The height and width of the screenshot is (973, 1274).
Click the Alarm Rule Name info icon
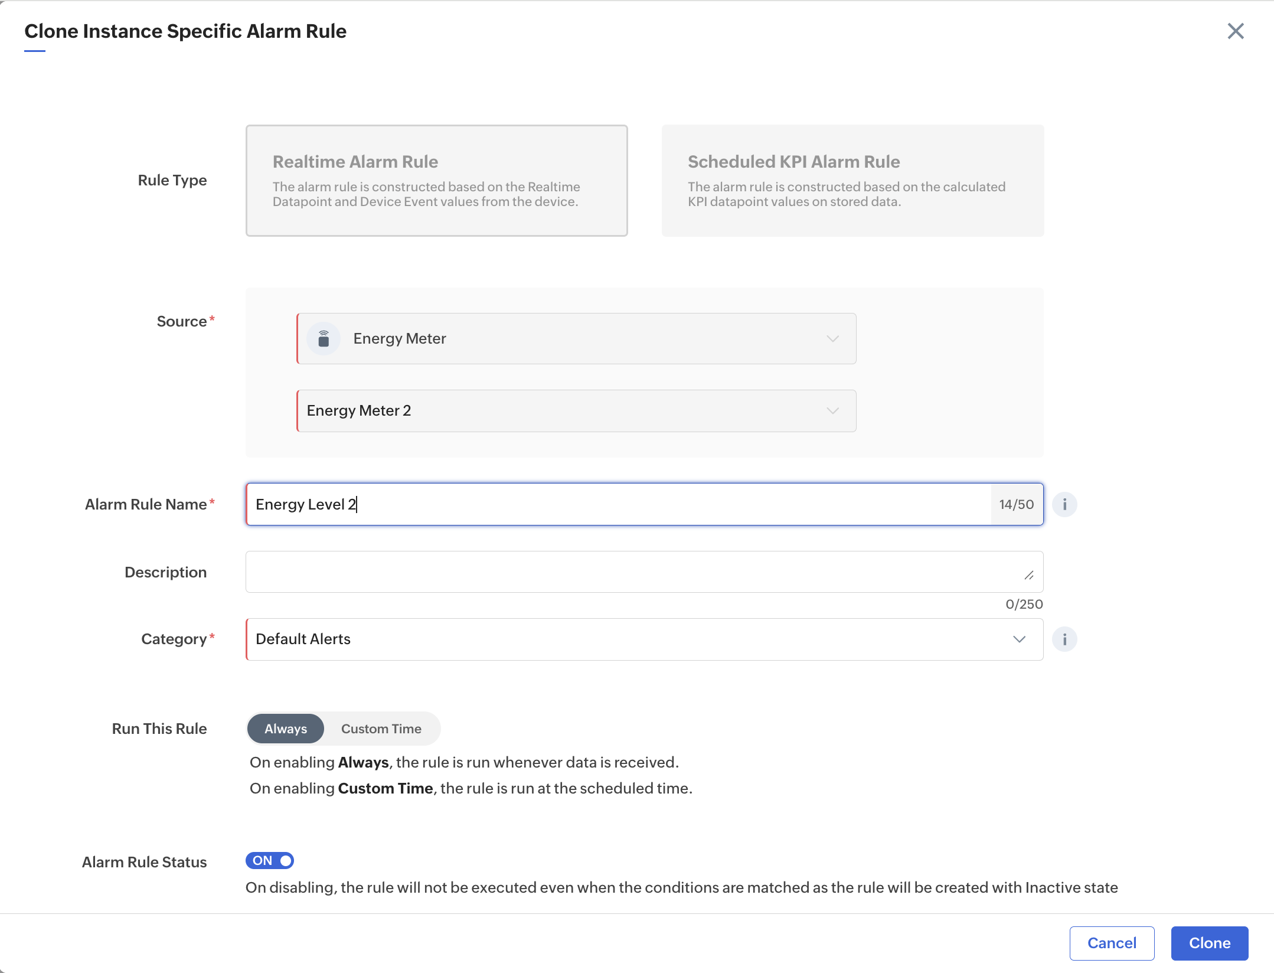[x=1064, y=504]
